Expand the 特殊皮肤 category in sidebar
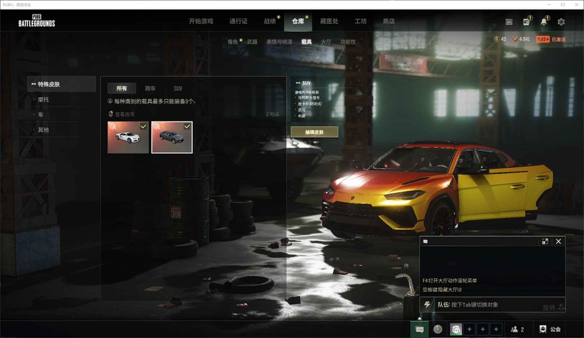Viewport: 584px width, 338px height. (x=61, y=84)
